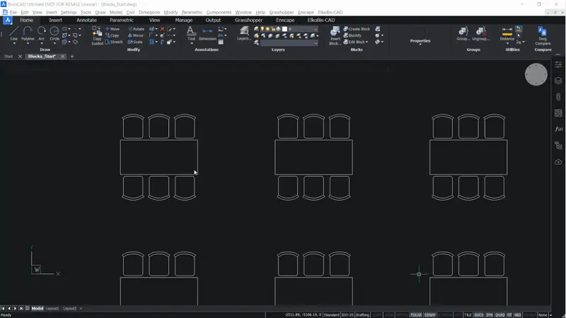This screenshot has width=566, height=318.
Task: Click the Mirror tool
Action: click(136, 35)
